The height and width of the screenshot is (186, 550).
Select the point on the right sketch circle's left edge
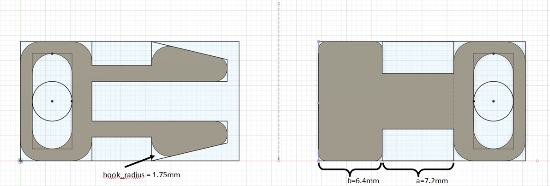(x=474, y=101)
